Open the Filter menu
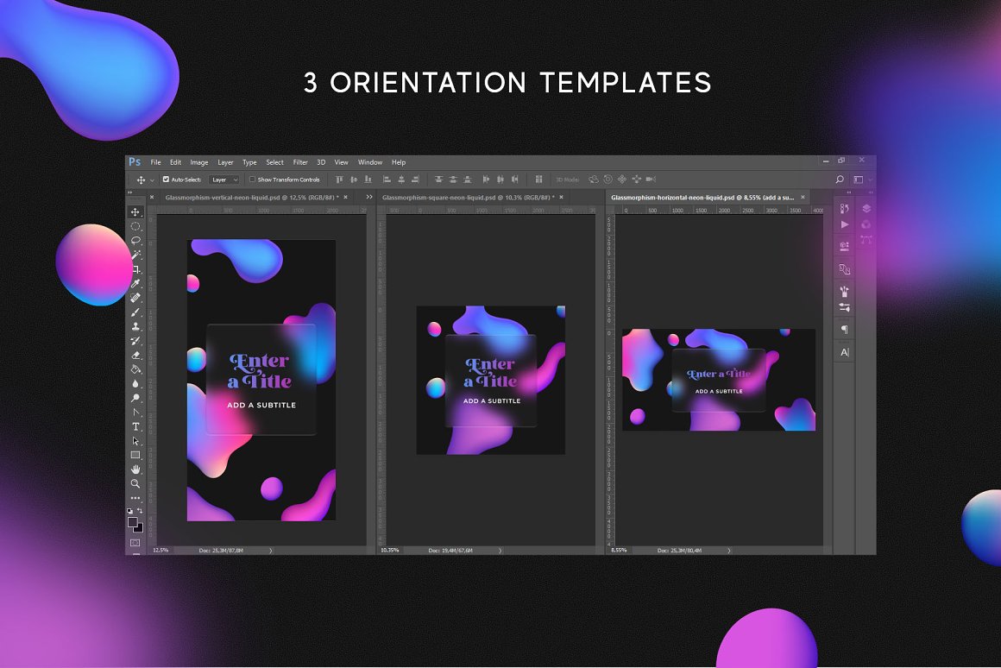This screenshot has width=1001, height=668. coord(300,162)
